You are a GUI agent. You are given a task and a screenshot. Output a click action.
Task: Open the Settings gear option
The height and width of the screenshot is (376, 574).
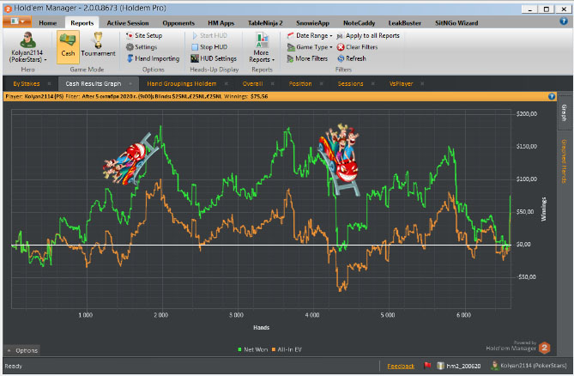pyautogui.click(x=142, y=47)
